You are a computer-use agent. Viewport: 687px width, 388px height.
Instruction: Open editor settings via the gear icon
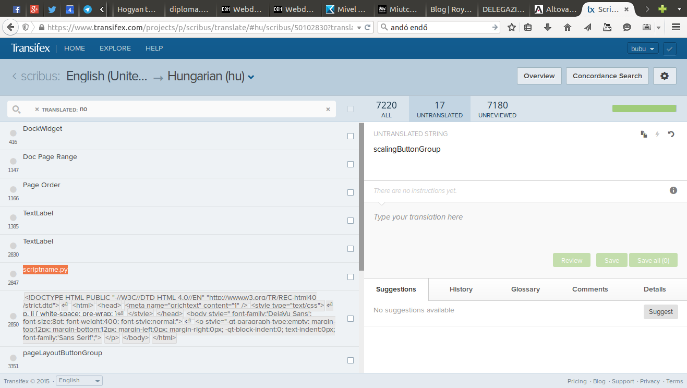click(664, 76)
